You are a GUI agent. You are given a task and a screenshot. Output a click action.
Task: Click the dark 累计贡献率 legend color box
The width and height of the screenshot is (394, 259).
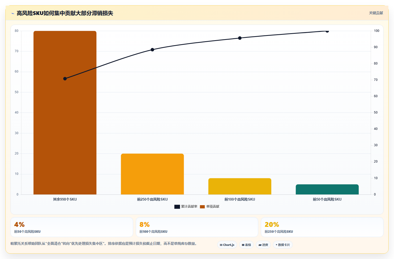click(x=177, y=207)
